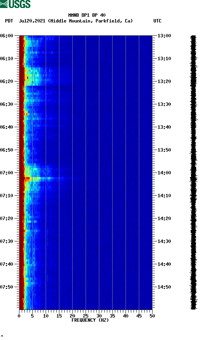Click the 07:00 PDT time label
The width and height of the screenshot is (210, 340).
point(6,173)
